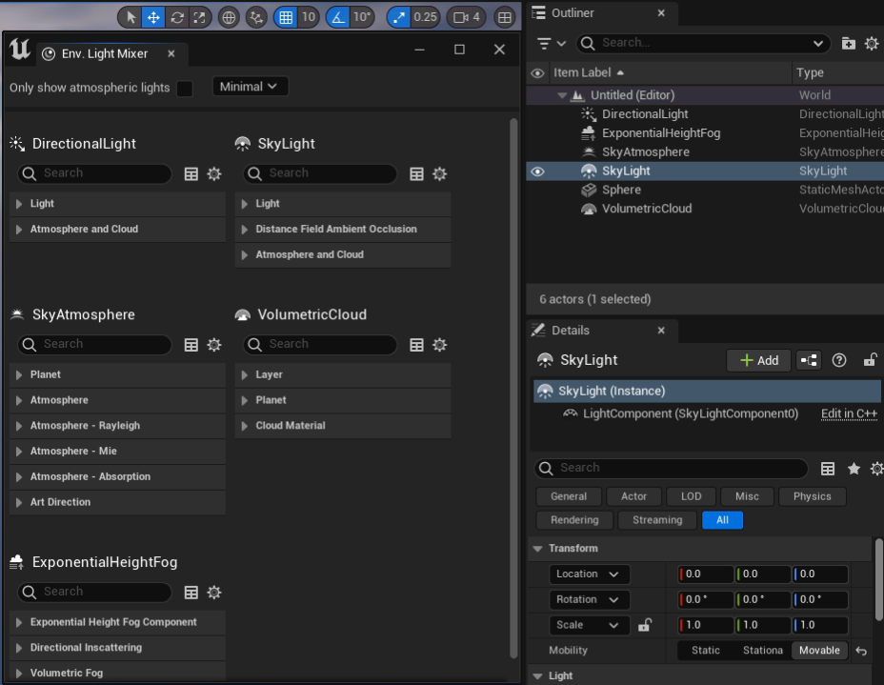Select ExponentialHeightFog in the Outliner
The height and width of the screenshot is (685, 884).
tap(661, 133)
